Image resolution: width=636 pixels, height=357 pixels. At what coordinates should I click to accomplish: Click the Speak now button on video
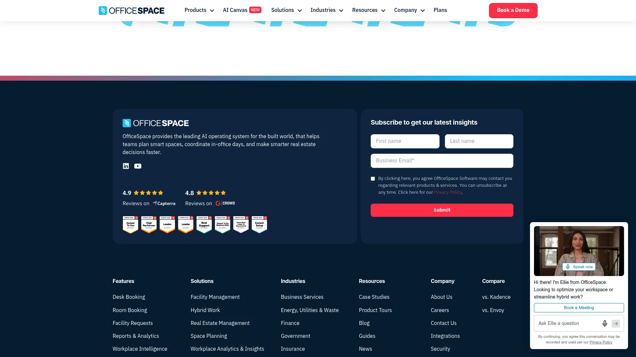pos(579,267)
